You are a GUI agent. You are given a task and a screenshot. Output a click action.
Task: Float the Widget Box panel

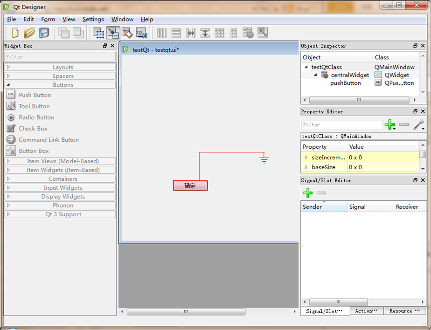[x=105, y=46]
